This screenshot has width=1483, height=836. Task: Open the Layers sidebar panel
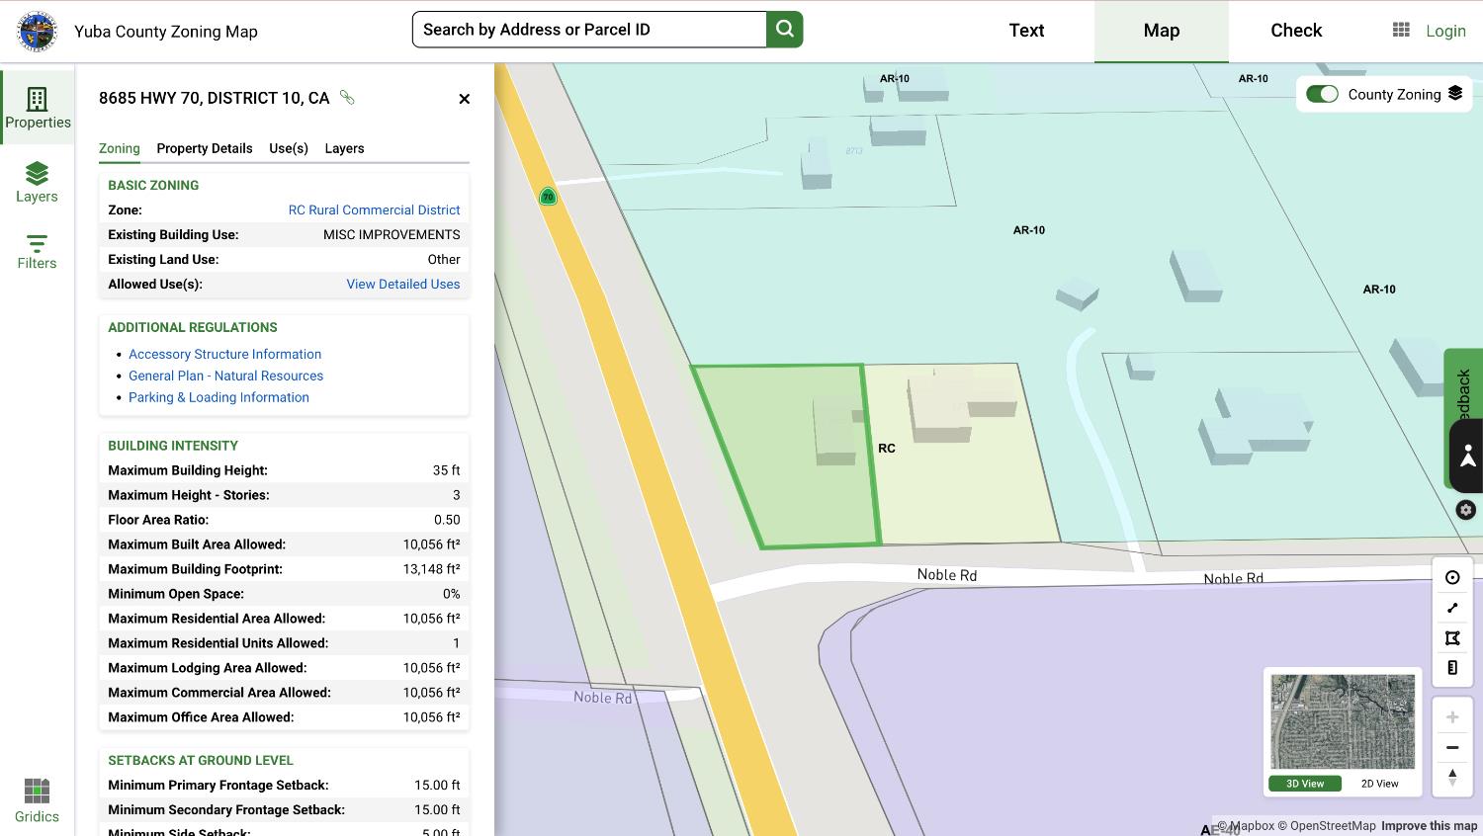tap(37, 182)
